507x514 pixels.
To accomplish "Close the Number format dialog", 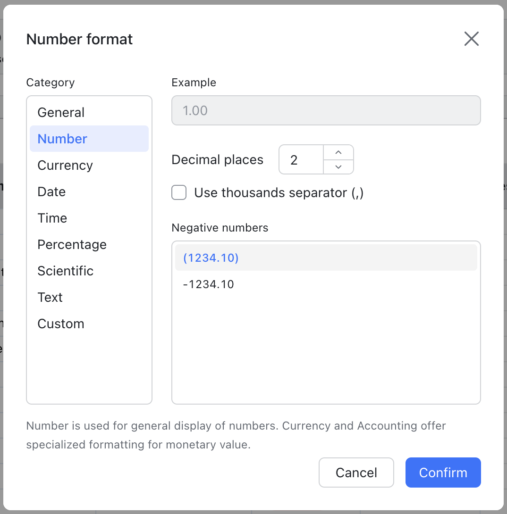I will coord(471,39).
